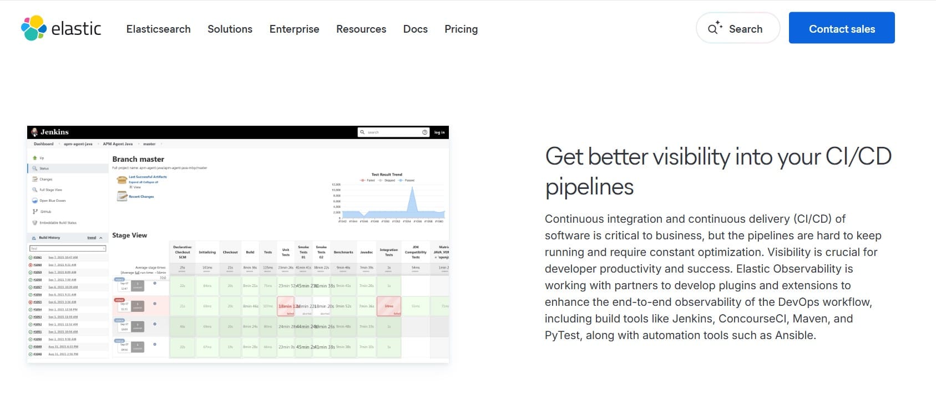
Task: Select the GitHub icon in Jenkins sidebar
Action: pos(34,211)
